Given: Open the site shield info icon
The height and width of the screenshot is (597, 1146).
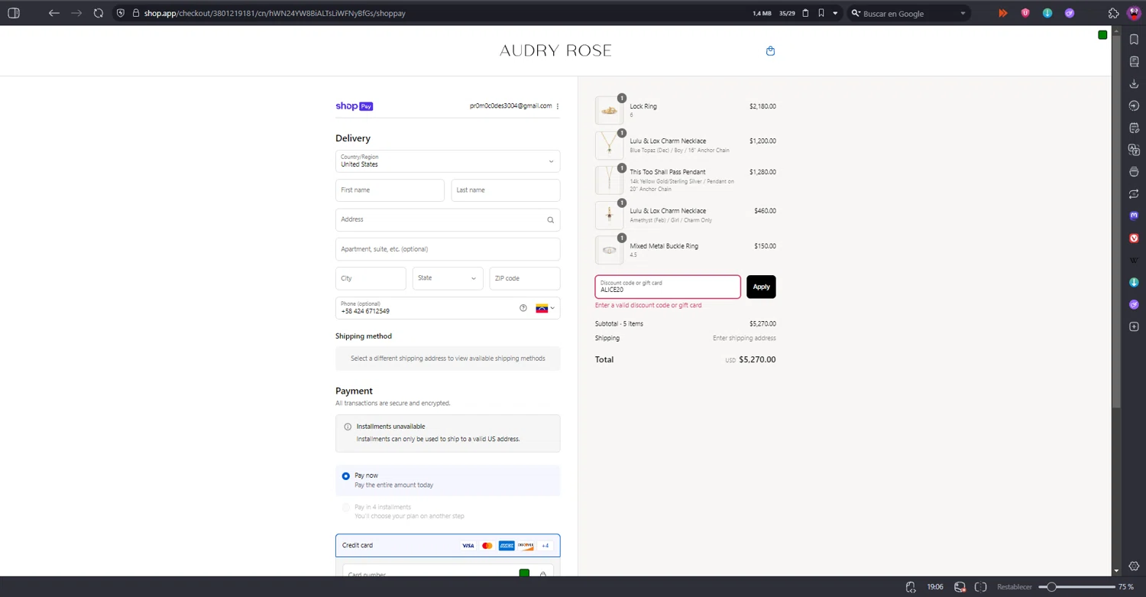Looking at the screenshot, I should [x=121, y=13].
